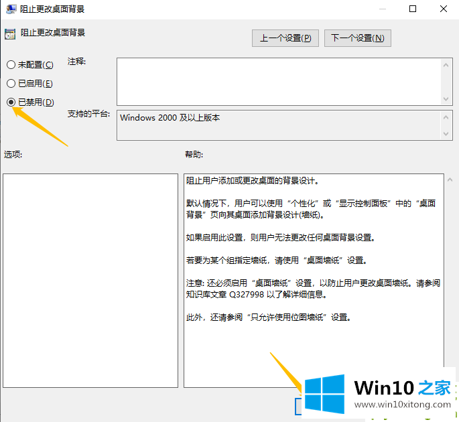Click the policy setting icon beside the heading
The width and height of the screenshot is (459, 422).
10,33
